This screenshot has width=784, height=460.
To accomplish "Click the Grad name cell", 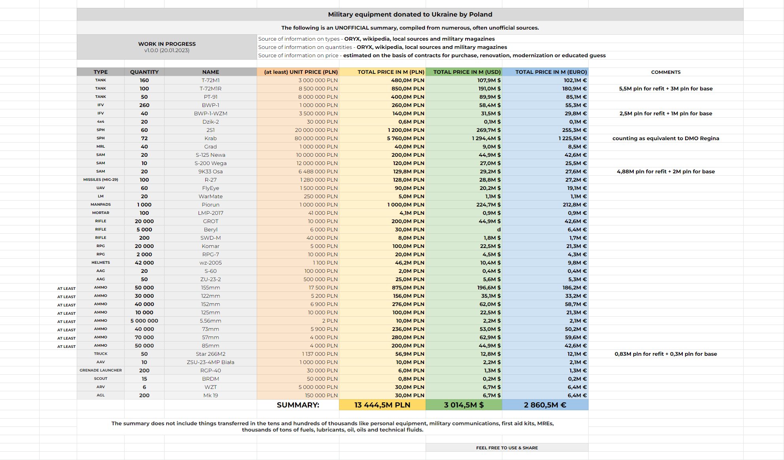I will 210,146.
